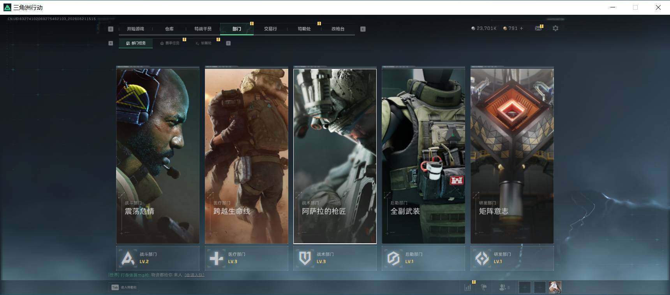Minimize the game window
The image size is (670, 295).
tap(613, 7)
